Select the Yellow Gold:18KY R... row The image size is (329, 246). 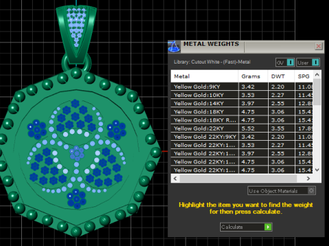pos(242,120)
